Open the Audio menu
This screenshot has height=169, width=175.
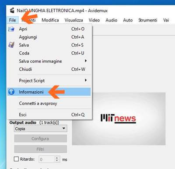coord(112,20)
